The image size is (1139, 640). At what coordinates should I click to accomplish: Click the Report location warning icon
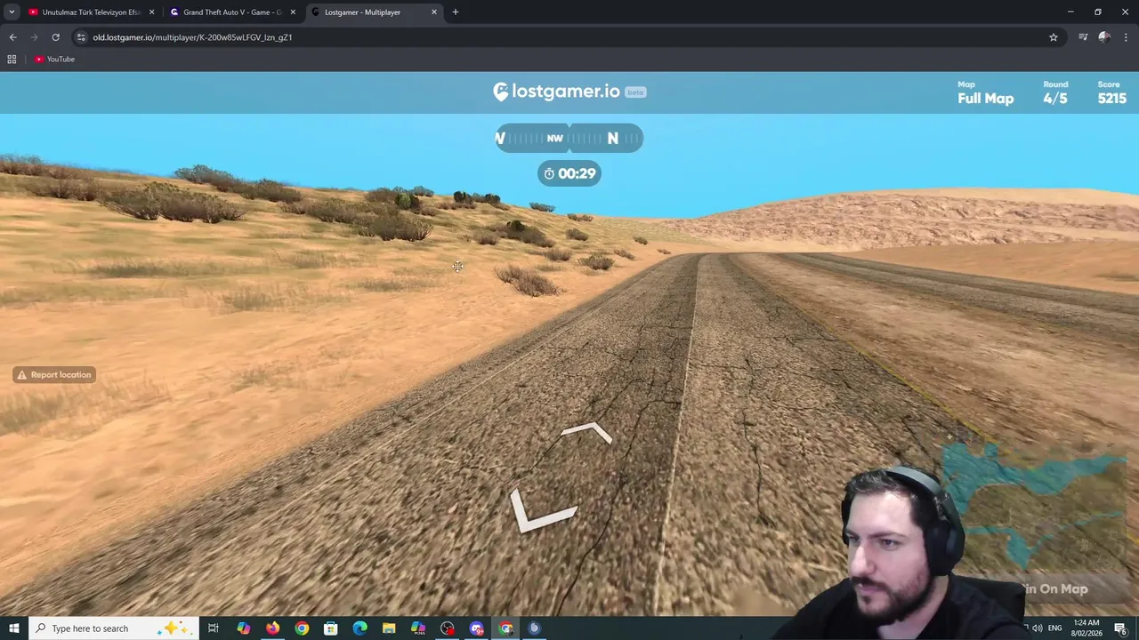22,375
